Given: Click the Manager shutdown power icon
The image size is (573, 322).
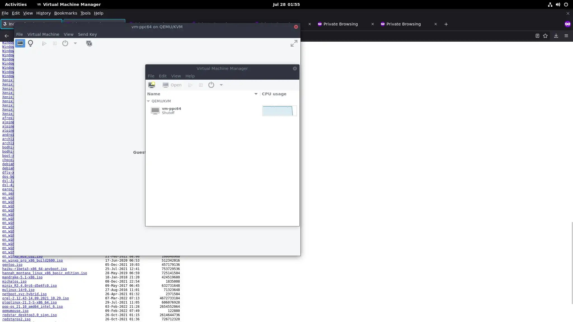Looking at the screenshot, I should pyautogui.click(x=211, y=85).
